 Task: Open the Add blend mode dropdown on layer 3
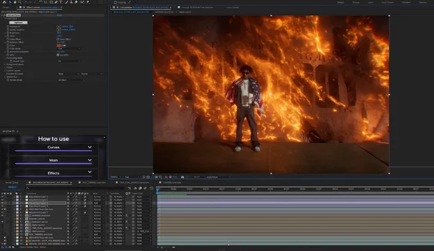click(x=98, y=203)
